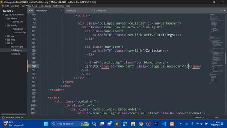Click line number 90 in the gutter
The height and width of the screenshot is (128, 227).
click(34, 66)
